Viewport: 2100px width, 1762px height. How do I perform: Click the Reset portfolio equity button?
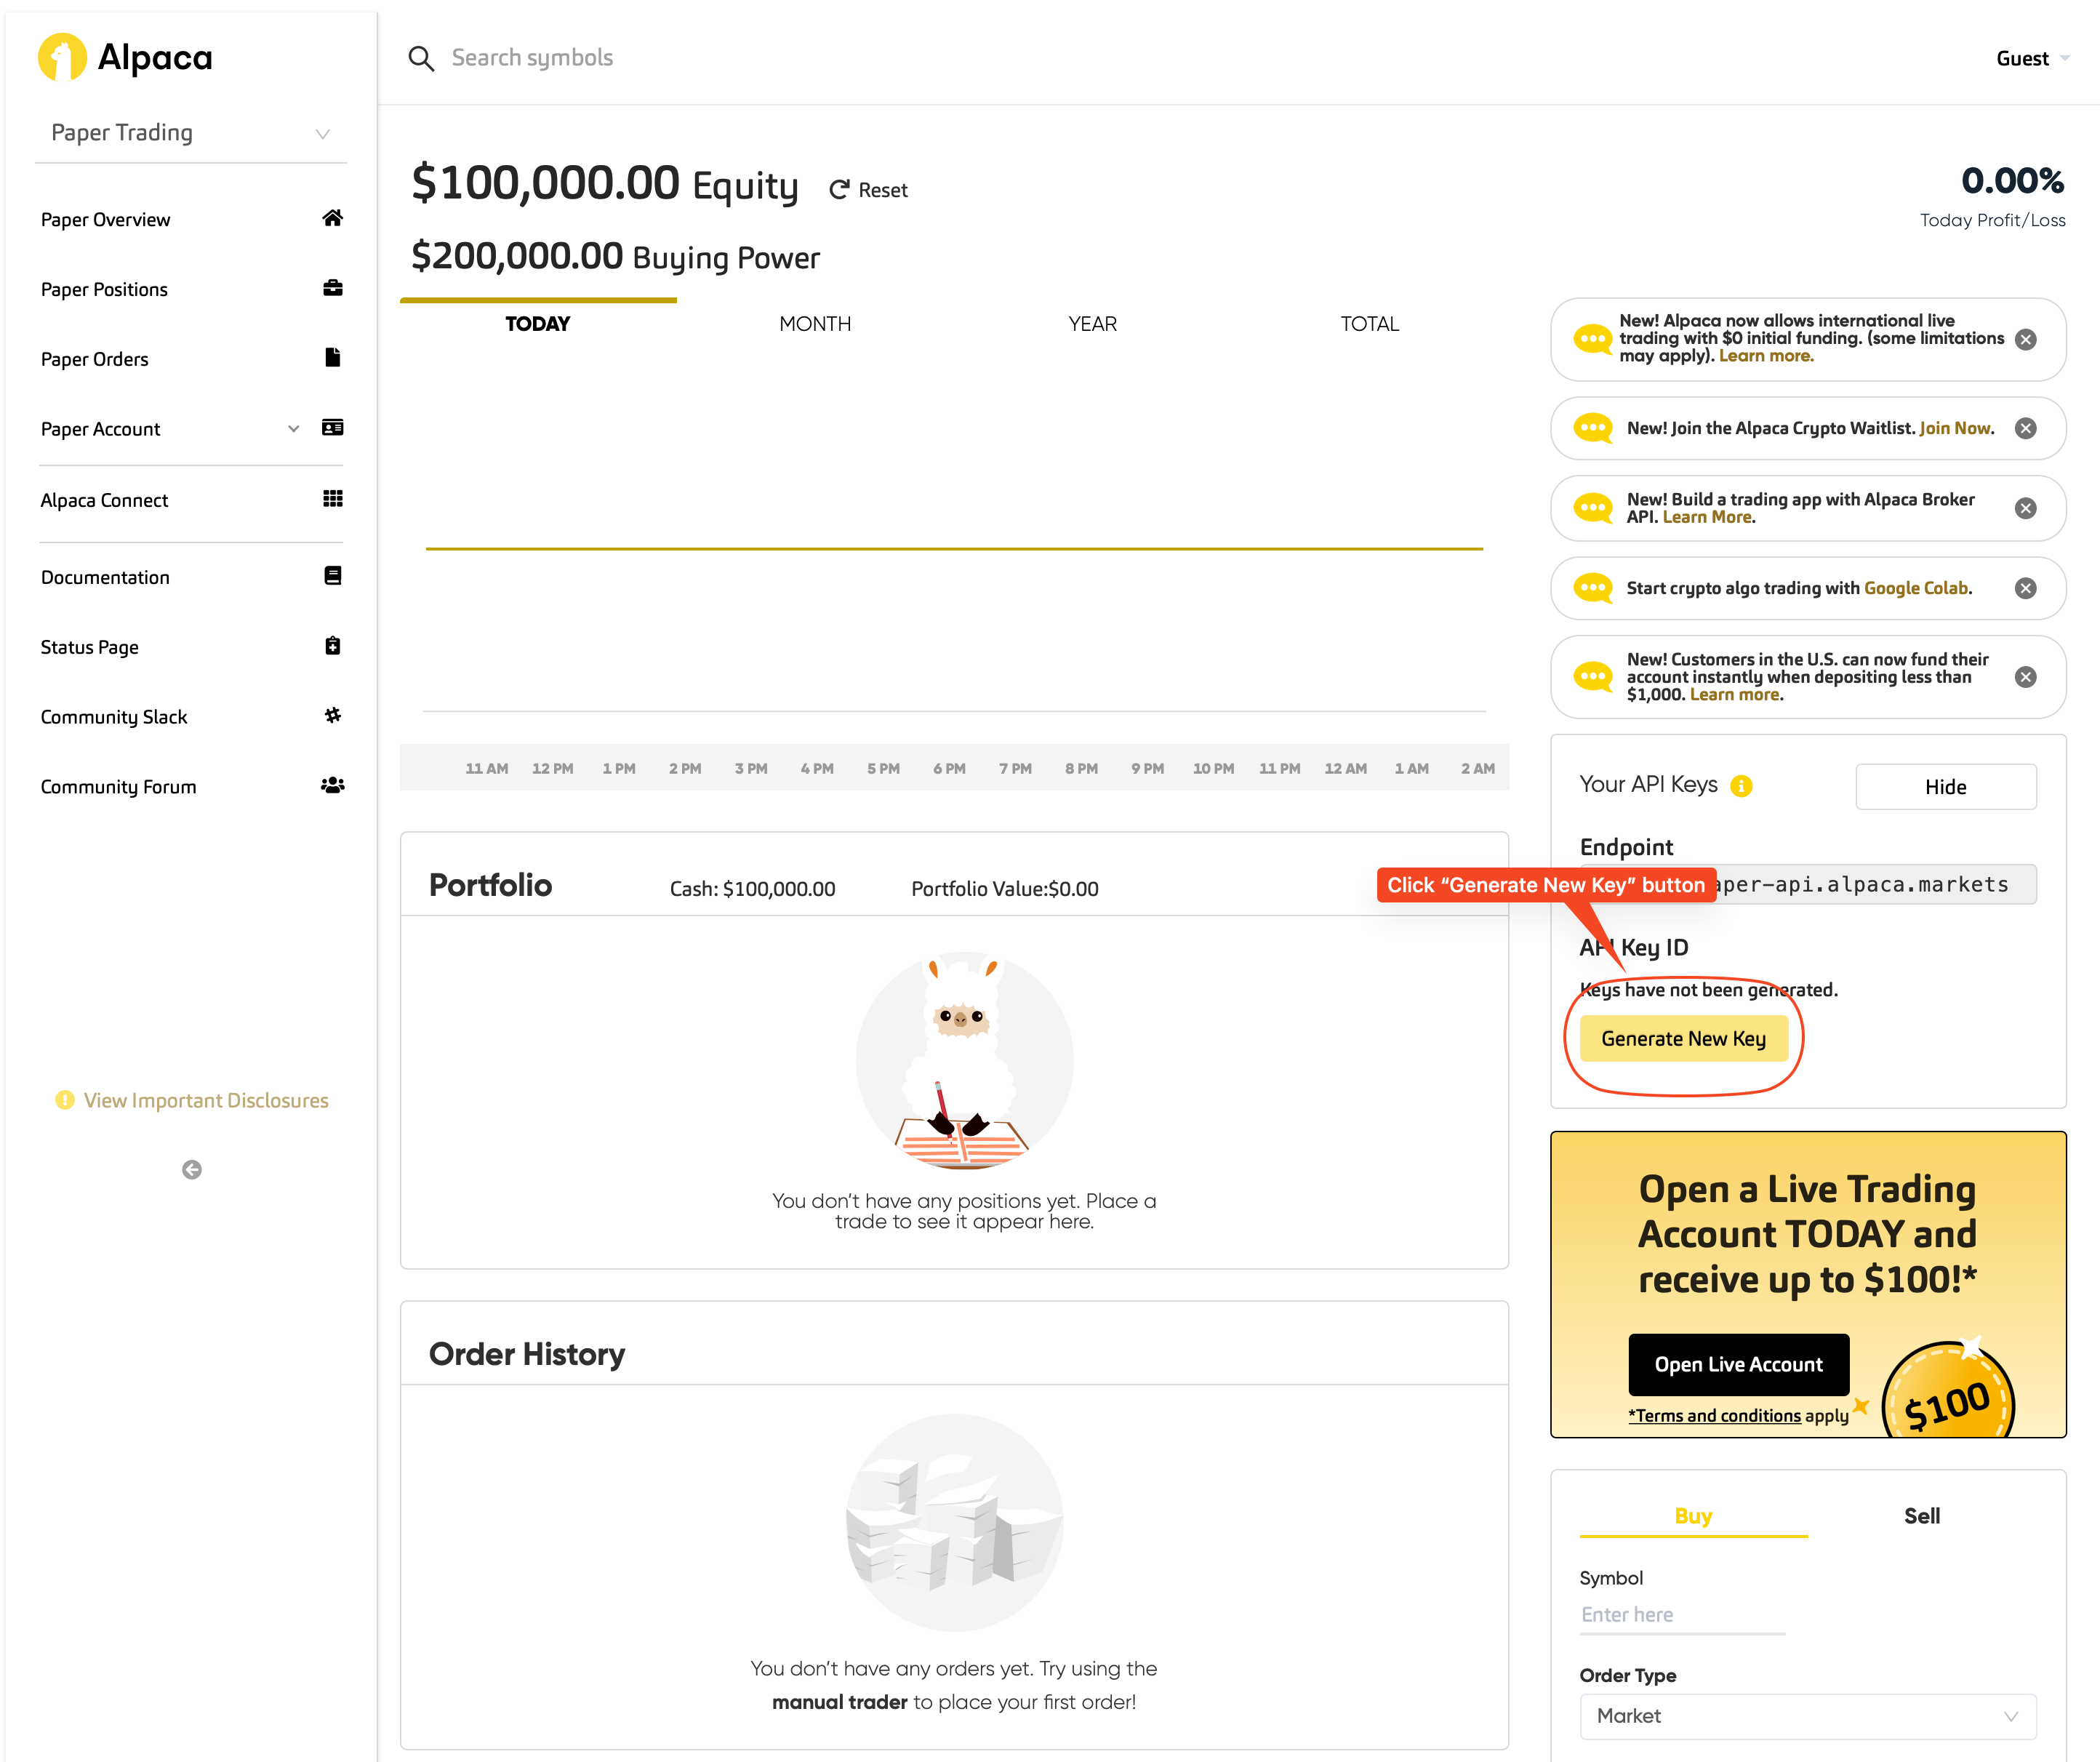pyautogui.click(x=868, y=189)
